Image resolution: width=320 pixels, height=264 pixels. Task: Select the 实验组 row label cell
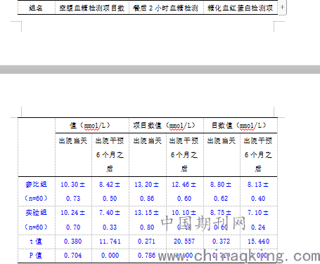(x=37, y=220)
